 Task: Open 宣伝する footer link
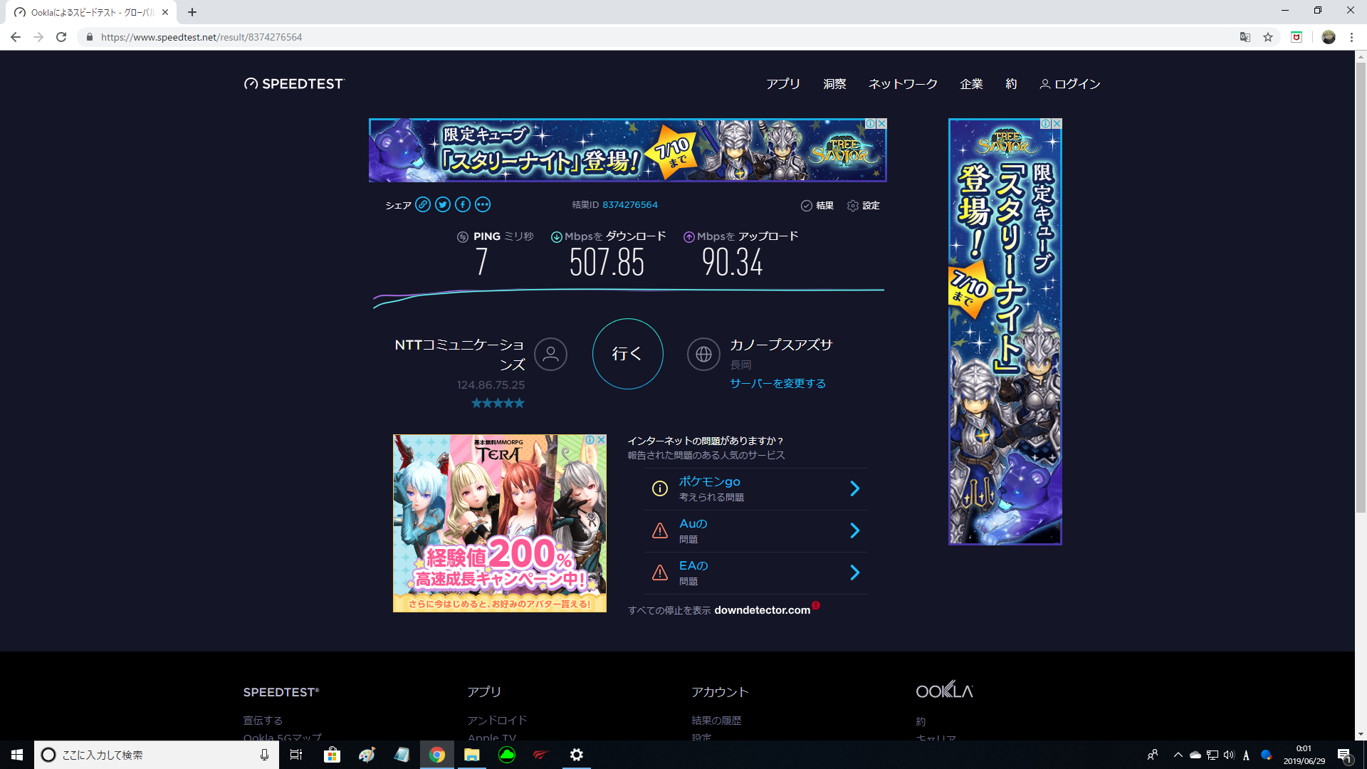click(263, 721)
